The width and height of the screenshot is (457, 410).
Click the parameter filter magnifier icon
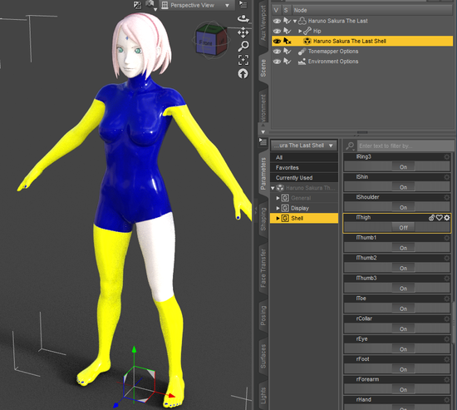click(350, 146)
